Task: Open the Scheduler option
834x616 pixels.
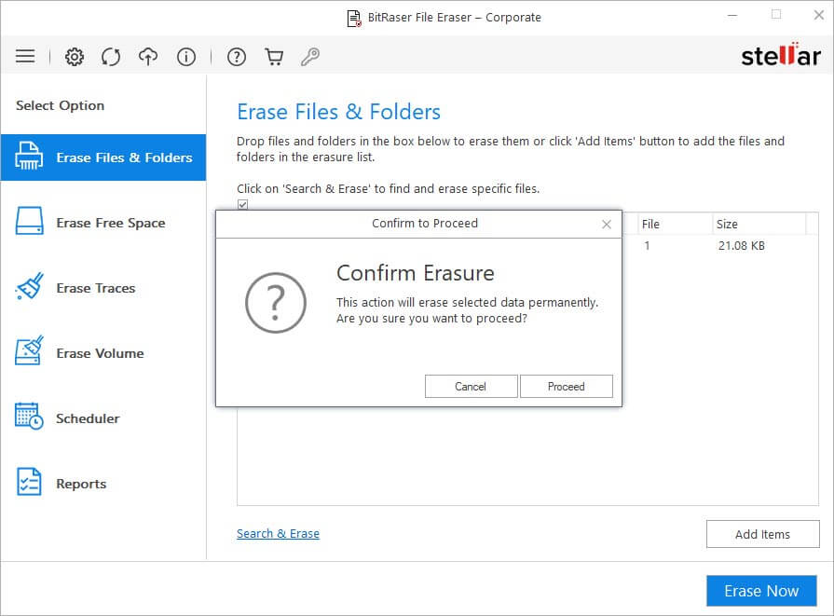Action: coord(103,418)
